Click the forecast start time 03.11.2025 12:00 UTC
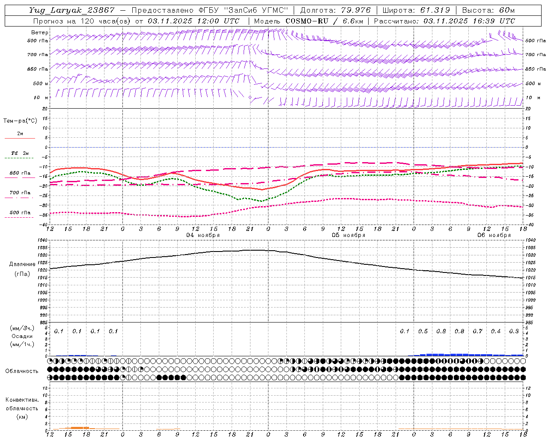 click(194, 21)
